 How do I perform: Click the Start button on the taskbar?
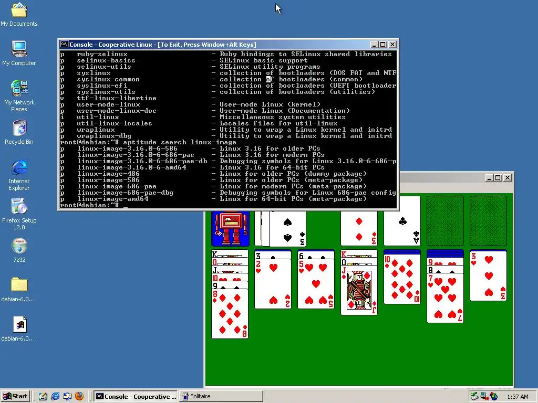point(16,397)
